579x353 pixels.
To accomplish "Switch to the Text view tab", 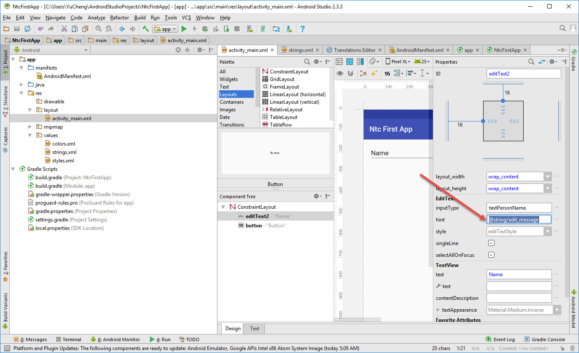I will click(255, 329).
